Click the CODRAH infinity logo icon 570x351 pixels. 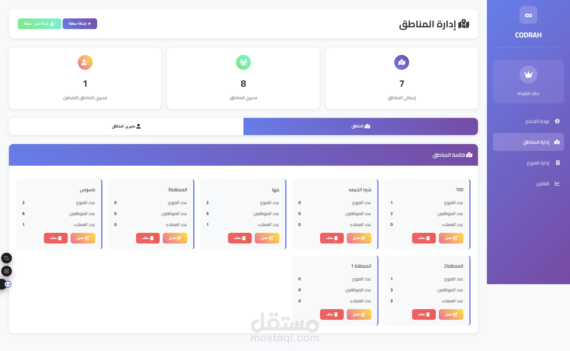[x=528, y=15]
